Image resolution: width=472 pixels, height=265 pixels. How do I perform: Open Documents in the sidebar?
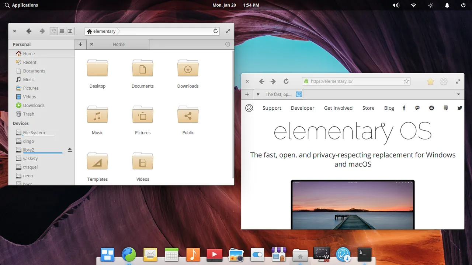[x=41, y=71]
